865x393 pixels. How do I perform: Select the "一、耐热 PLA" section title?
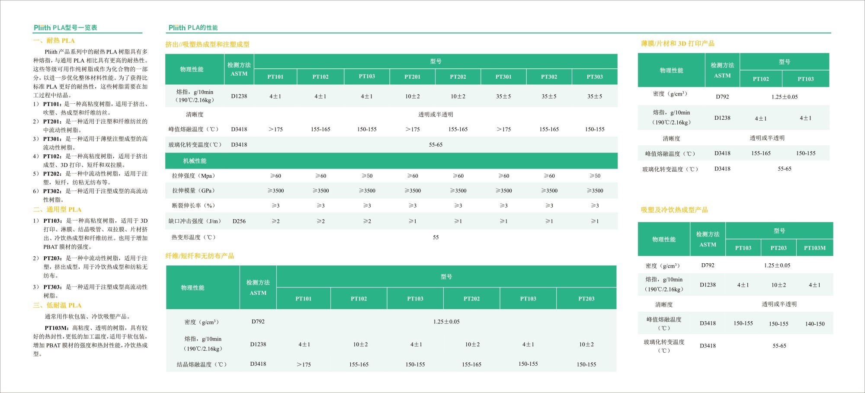pos(54,41)
